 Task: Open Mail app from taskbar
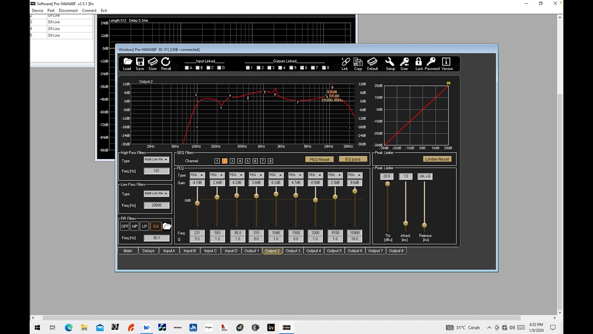coord(100,328)
